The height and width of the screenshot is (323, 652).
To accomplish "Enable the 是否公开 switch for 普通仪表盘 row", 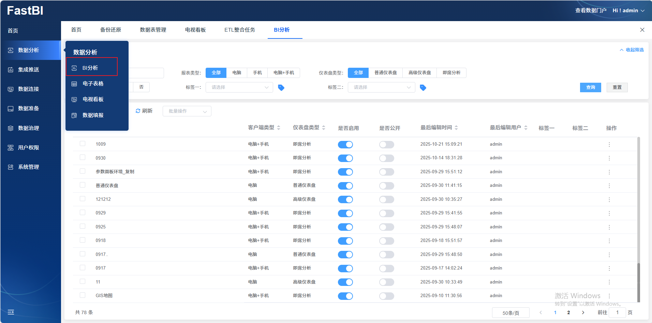I will 386,186.
